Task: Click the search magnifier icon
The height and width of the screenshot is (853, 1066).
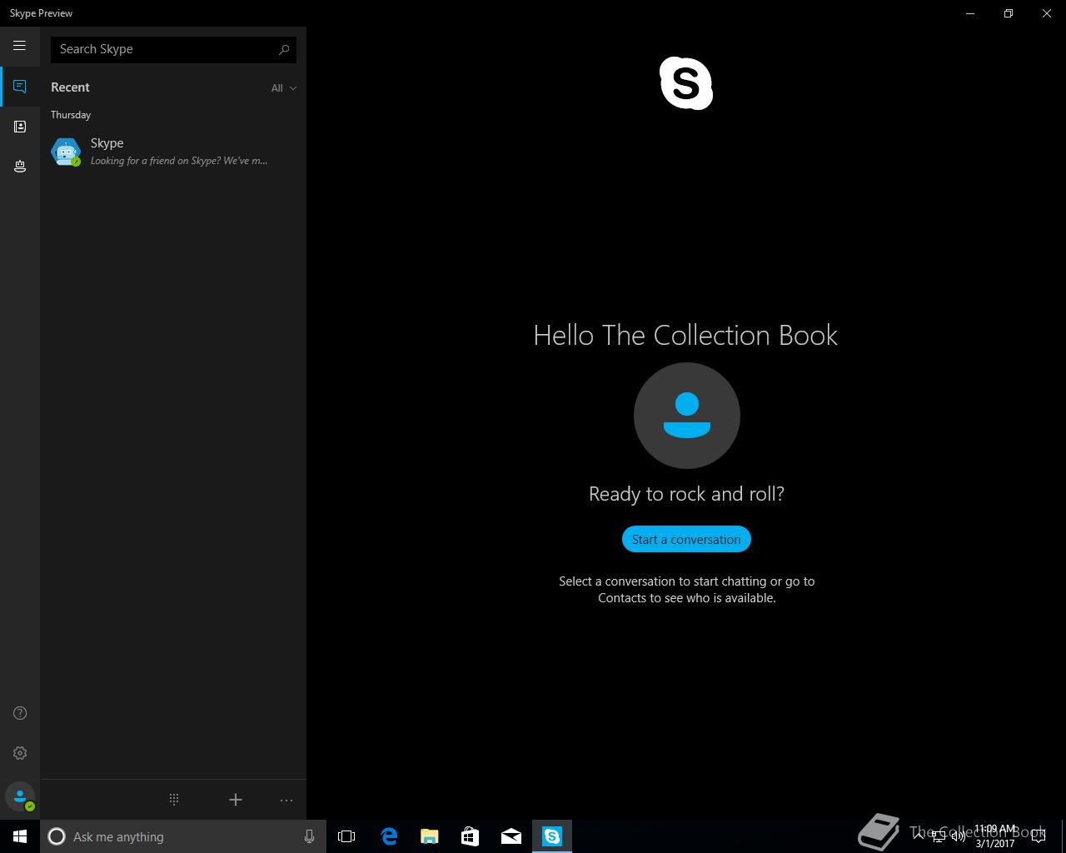Action: tap(284, 49)
